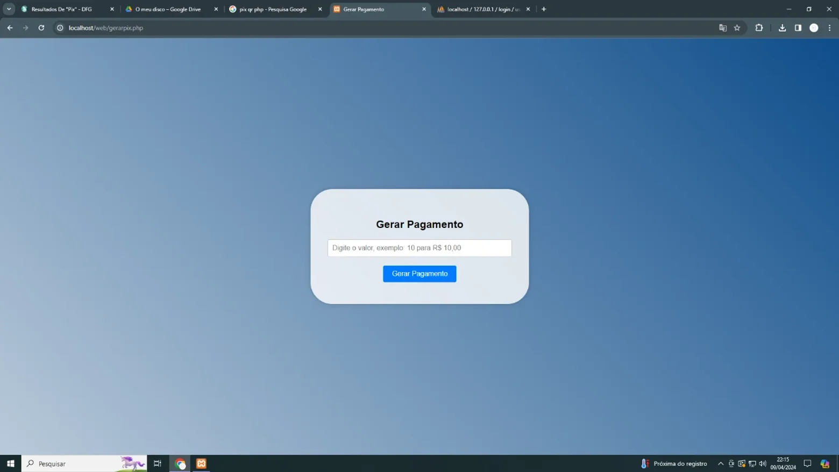Image resolution: width=839 pixels, height=472 pixels.
Task: Go back to the previous page
Action: tap(10, 28)
